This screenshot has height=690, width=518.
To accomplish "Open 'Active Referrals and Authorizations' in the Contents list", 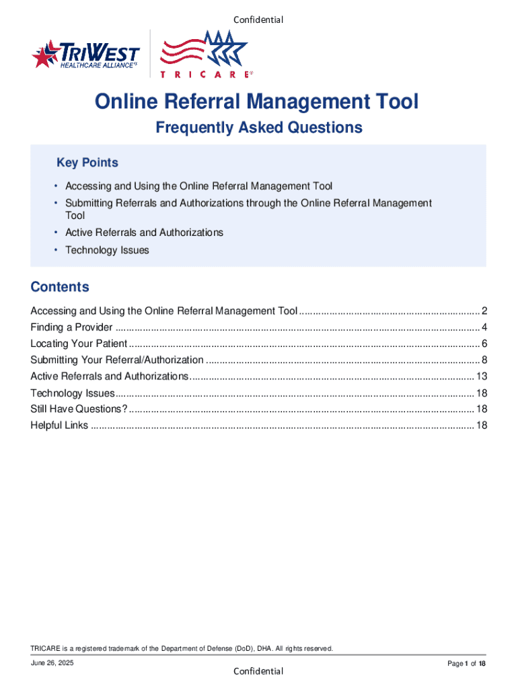I will (x=110, y=376).
